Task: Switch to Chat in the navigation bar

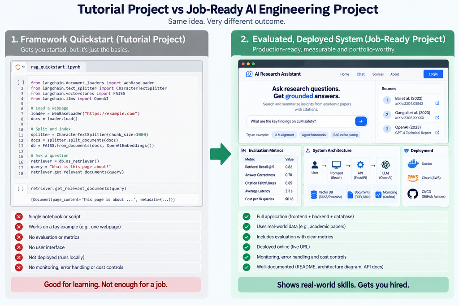Action: tap(360, 74)
